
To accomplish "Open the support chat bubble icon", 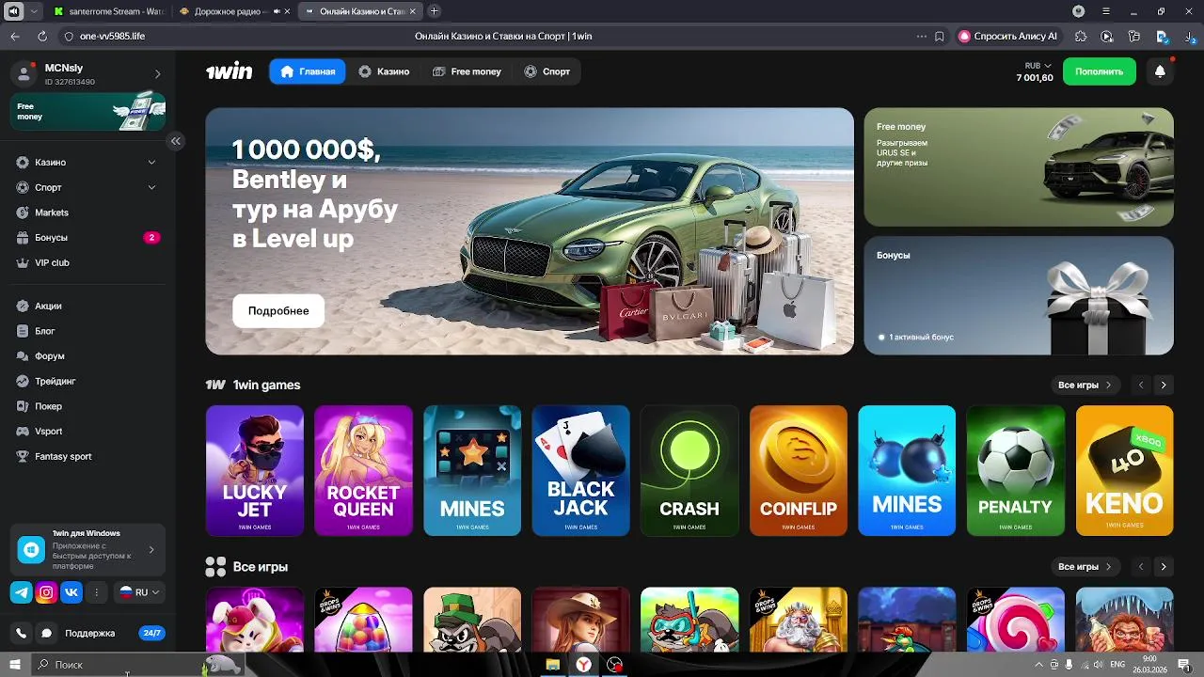I will 46,633.
